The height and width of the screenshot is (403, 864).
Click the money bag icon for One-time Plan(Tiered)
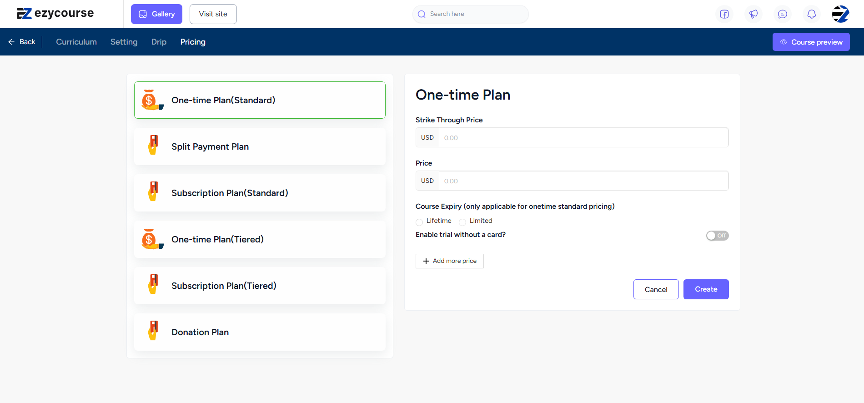pos(152,239)
